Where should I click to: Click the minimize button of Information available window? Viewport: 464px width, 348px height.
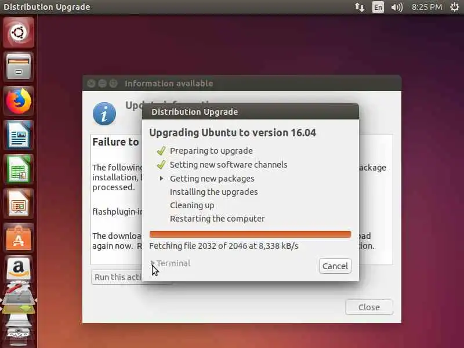point(103,84)
